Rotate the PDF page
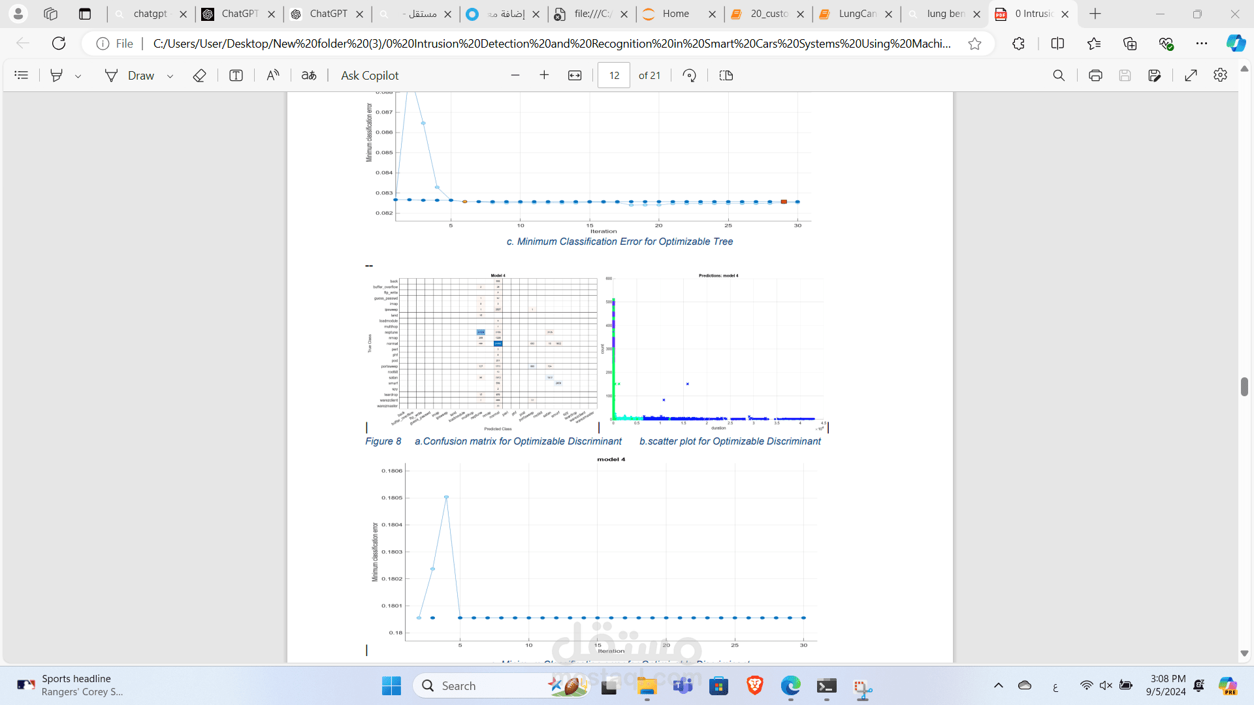Screen dimensions: 1254x705 (689, 76)
